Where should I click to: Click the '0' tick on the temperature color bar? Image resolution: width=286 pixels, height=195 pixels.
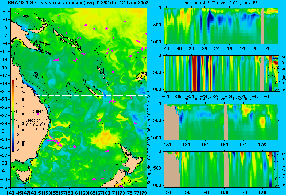[x=16, y=119]
